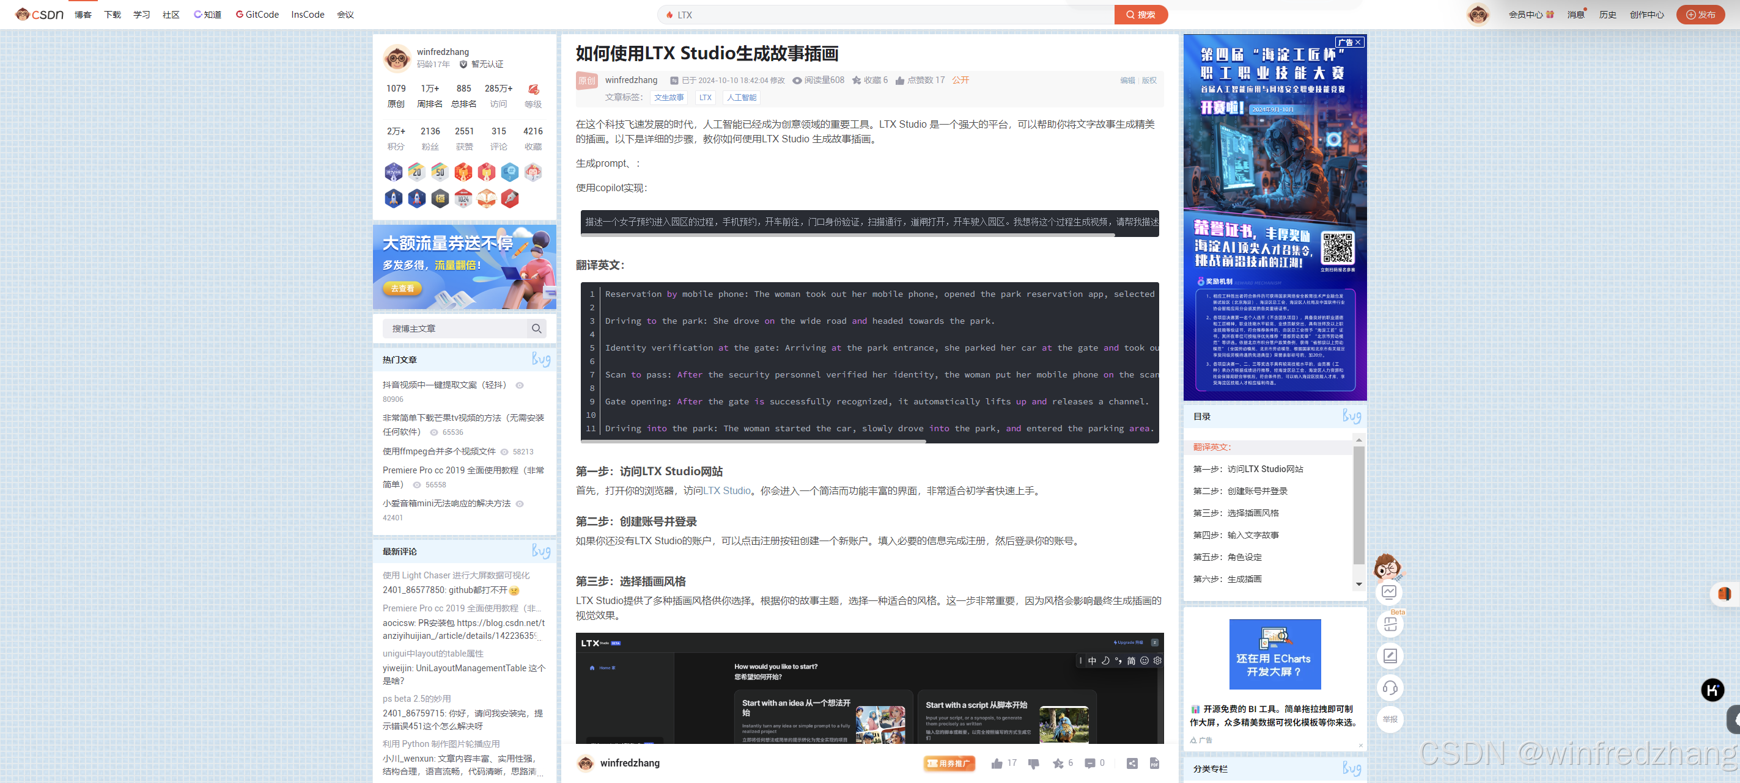
Task: Close the 广告 ad banner
Action: (x=1349, y=42)
